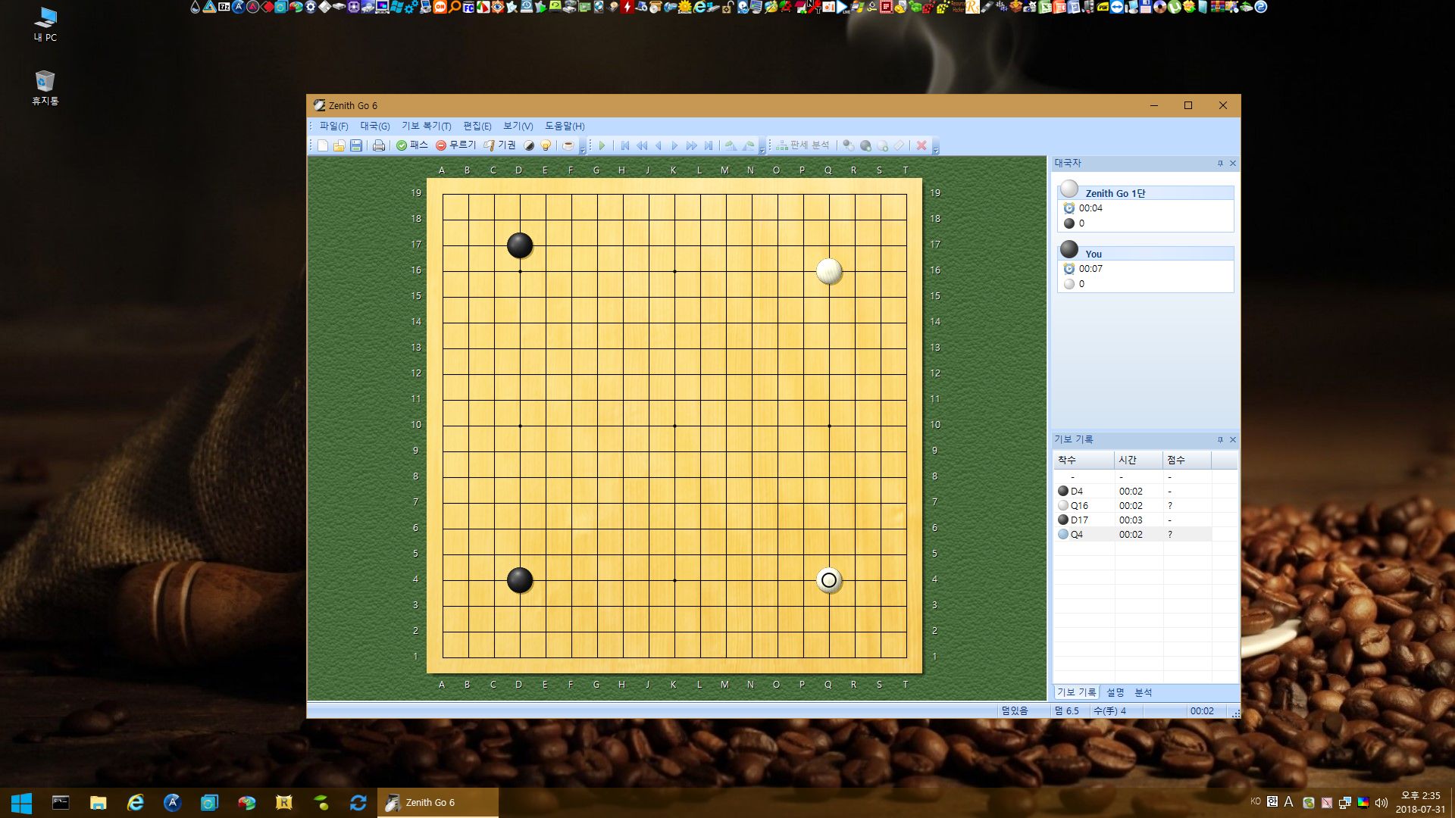Click the marked white stone at Q4
The height and width of the screenshot is (818, 1455).
click(829, 580)
